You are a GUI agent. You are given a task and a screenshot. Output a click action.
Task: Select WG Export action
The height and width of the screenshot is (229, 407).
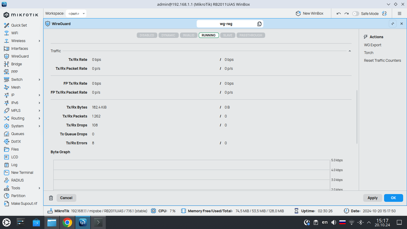pyautogui.click(x=373, y=45)
